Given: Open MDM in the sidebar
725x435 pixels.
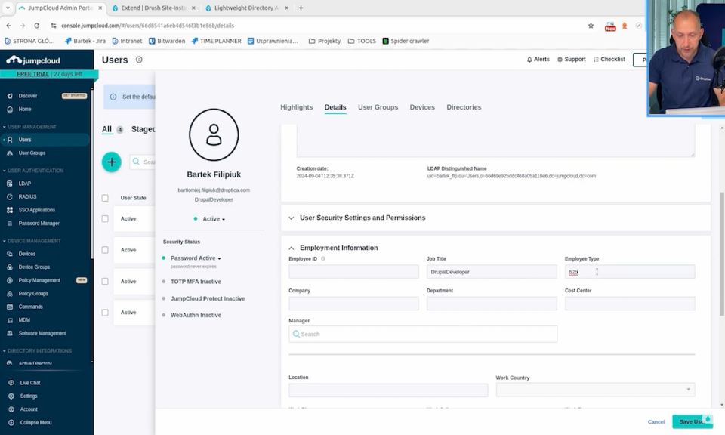Looking at the screenshot, I should (24, 320).
